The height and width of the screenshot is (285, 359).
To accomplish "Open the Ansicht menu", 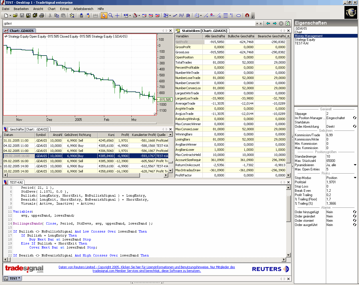I will coord(38,9).
